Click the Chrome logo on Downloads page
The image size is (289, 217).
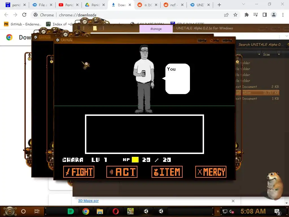(x=9, y=37)
